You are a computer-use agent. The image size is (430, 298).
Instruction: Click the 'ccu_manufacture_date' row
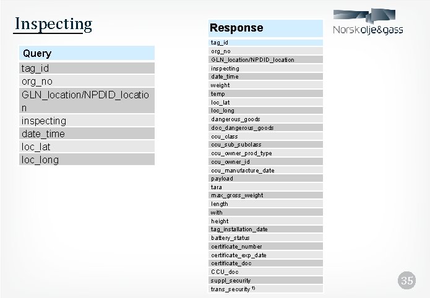tap(265, 170)
